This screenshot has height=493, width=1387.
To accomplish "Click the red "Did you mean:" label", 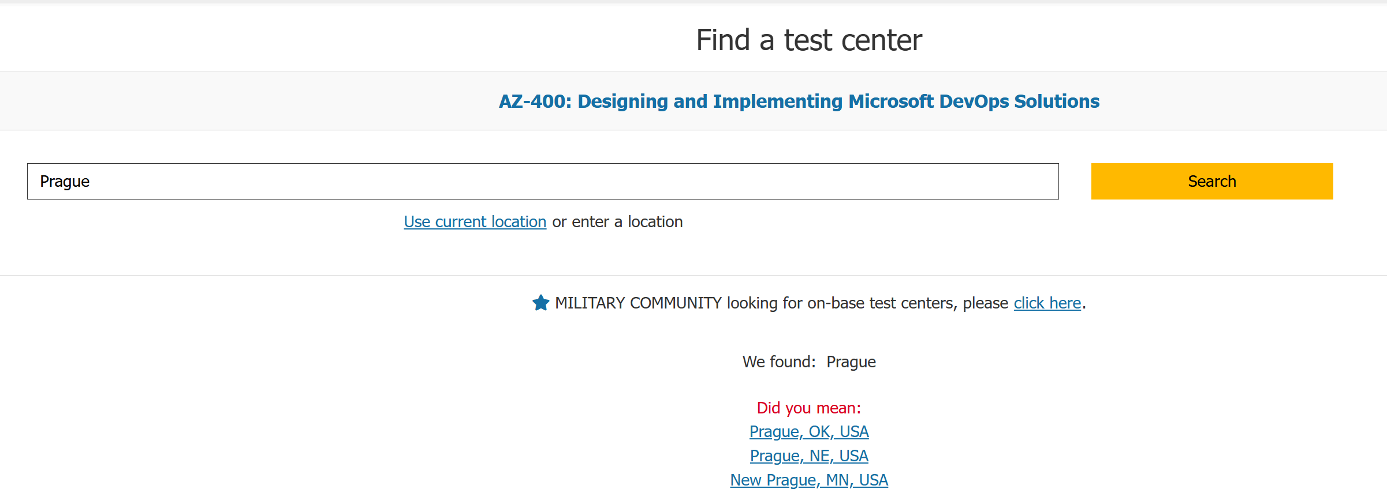I will (808, 408).
